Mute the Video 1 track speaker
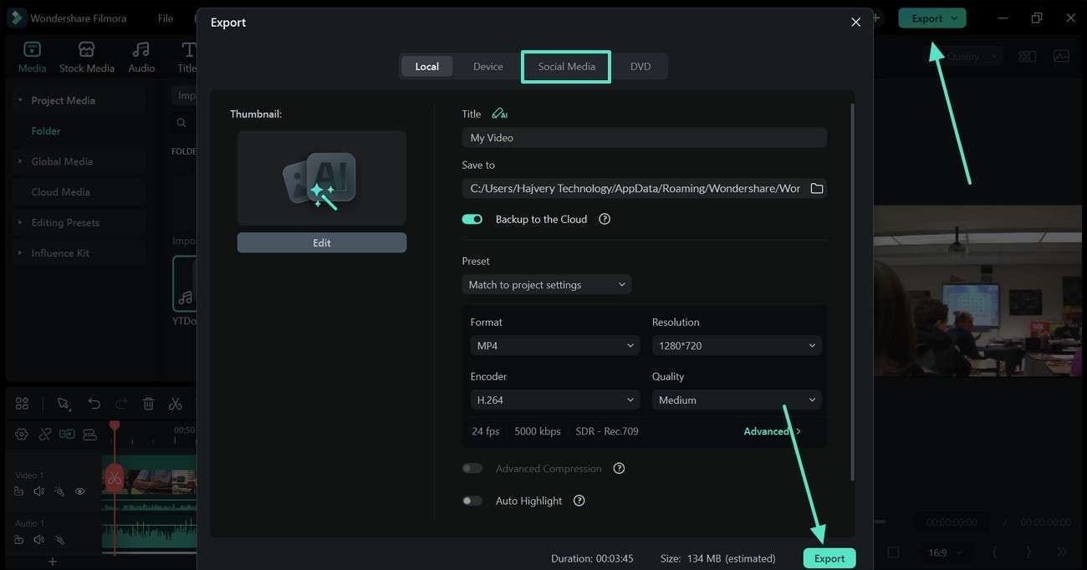1087x570 pixels. point(39,491)
